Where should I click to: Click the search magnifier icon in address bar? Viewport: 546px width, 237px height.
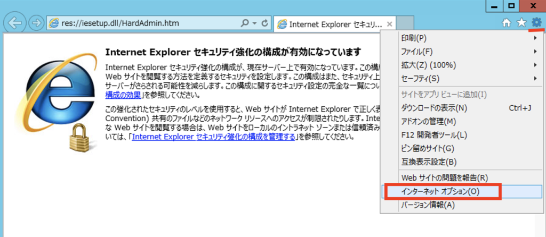click(245, 24)
